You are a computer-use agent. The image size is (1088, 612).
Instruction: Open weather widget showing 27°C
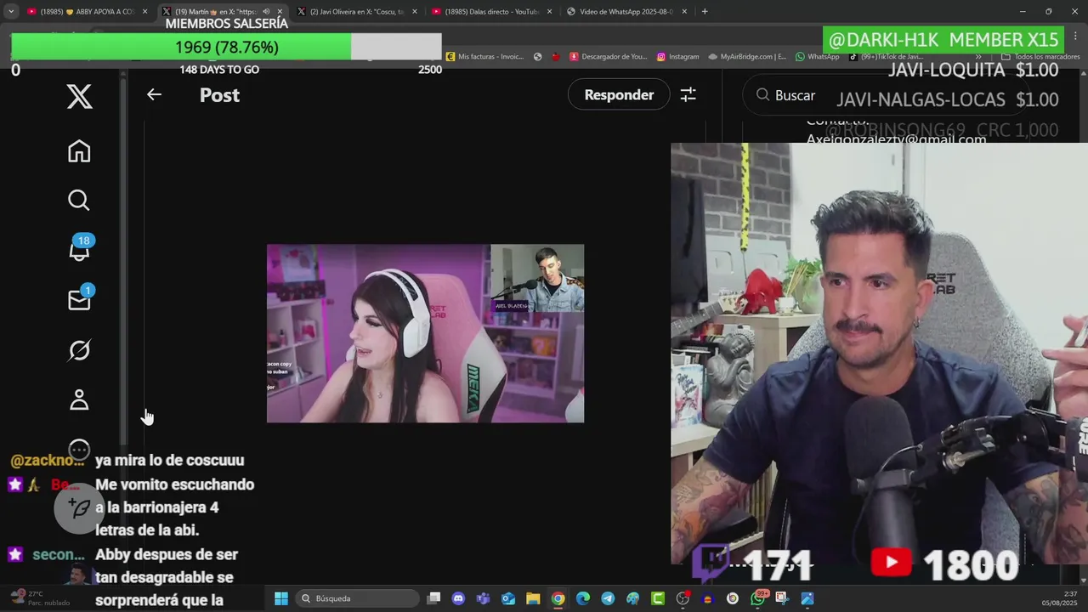[x=38, y=598]
